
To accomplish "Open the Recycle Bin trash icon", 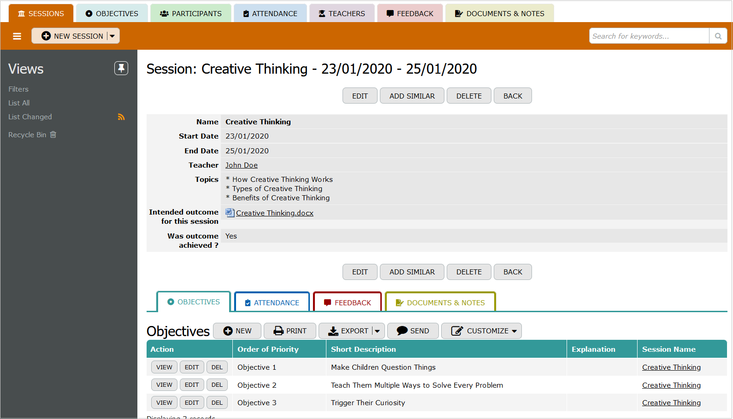I will point(53,134).
